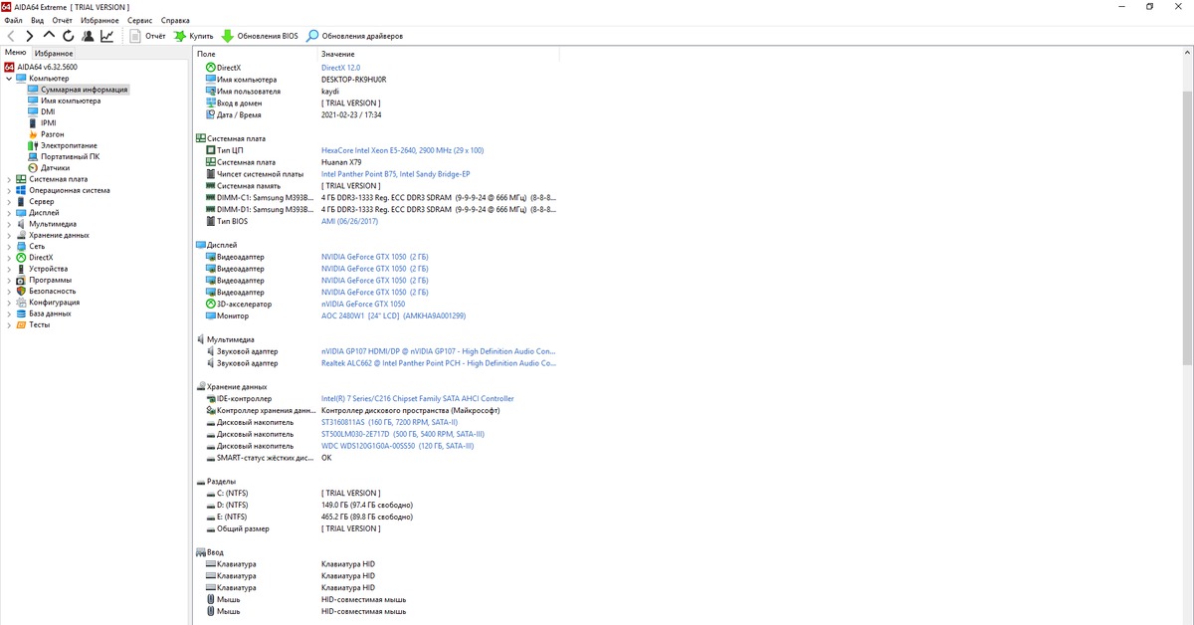This screenshot has width=1194, height=625.
Task: Click the Значение column header
Action: coord(338,54)
